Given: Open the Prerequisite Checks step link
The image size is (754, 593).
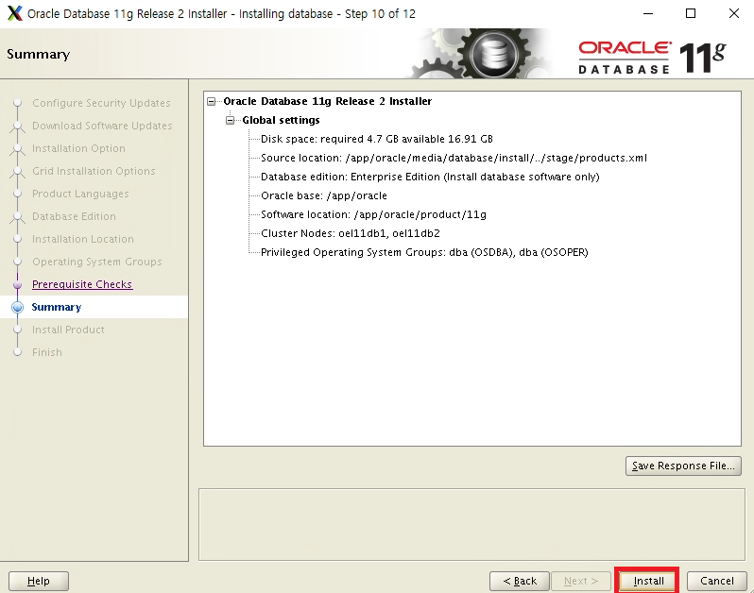Looking at the screenshot, I should (x=82, y=284).
